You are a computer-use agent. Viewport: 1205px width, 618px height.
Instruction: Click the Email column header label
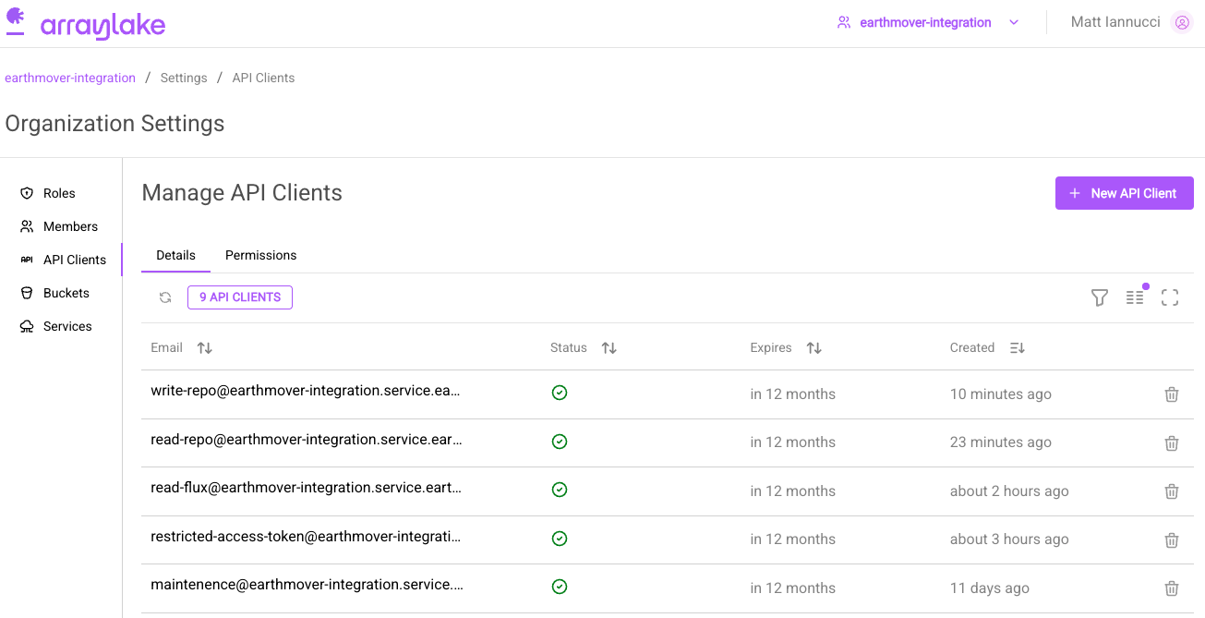coord(167,348)
